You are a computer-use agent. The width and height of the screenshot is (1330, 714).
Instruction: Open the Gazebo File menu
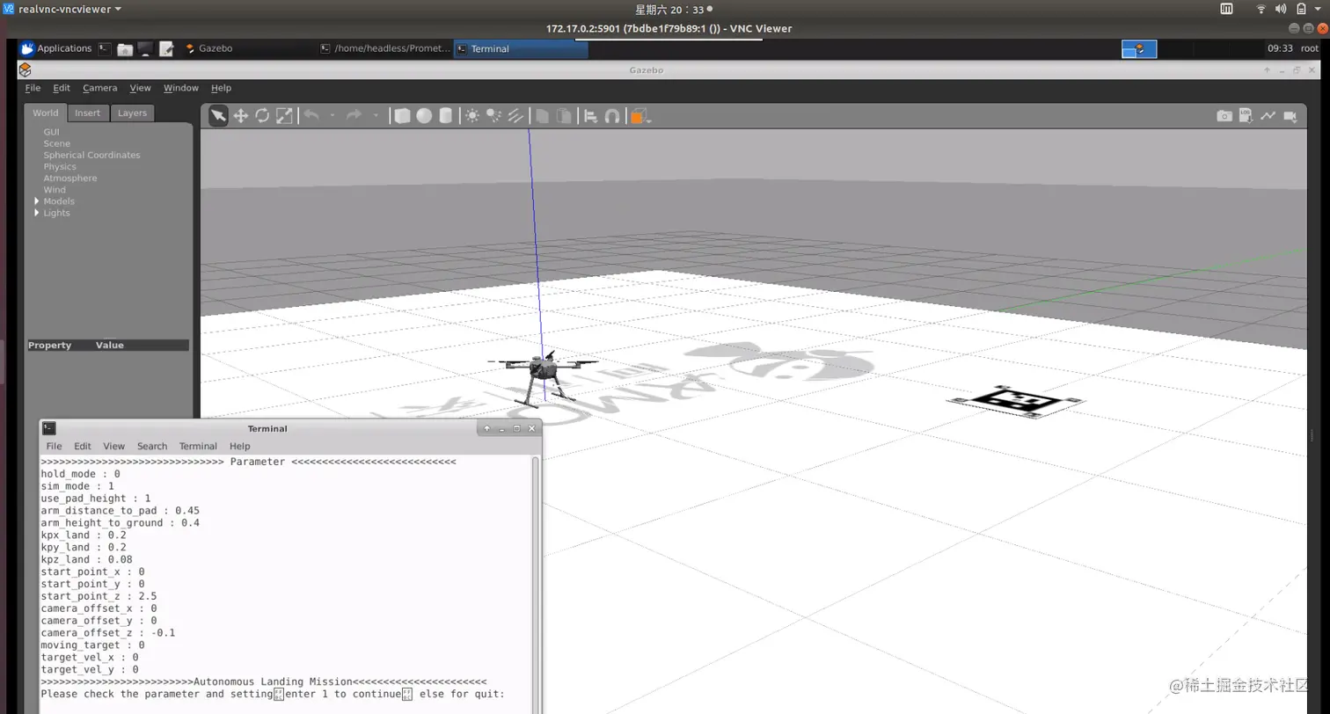click(x=33, y=88)
